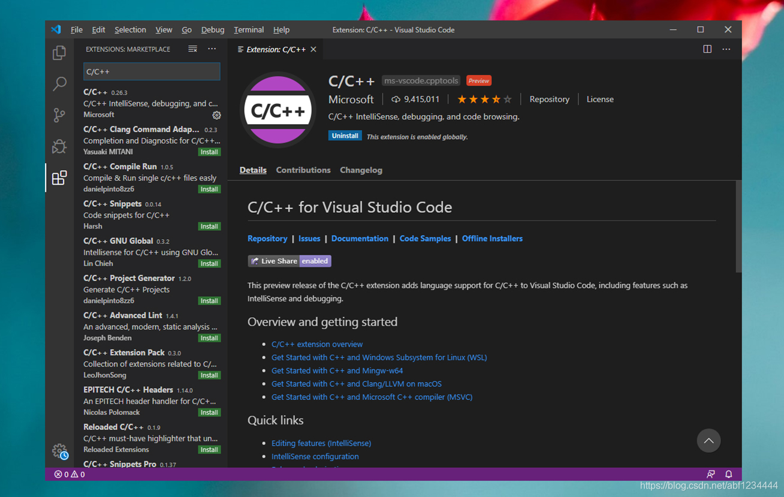This screenshot has width=784, height=497.
Task: Install the C/C++ Snippets extension
Action: pyautogui.click(x=209, y=227)
